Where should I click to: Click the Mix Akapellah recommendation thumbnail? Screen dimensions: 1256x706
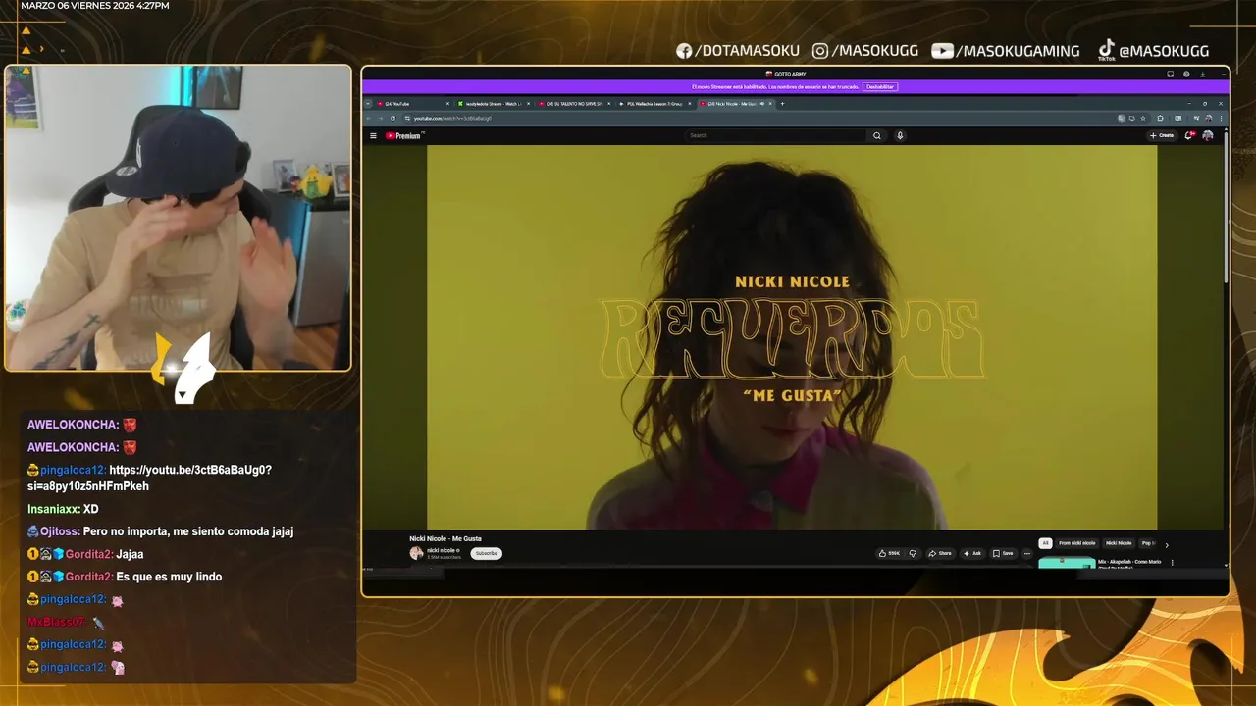pyautogui.click(x=1067, y=563)
